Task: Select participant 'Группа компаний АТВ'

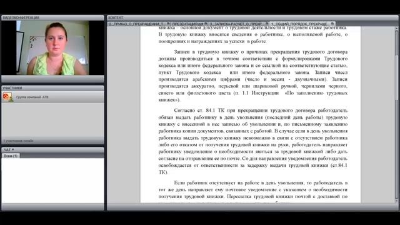Action: tap(52, 97)
